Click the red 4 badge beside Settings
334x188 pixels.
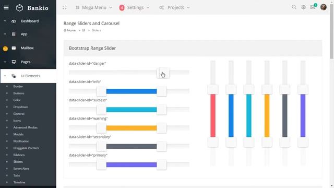[x=122, y=8]
